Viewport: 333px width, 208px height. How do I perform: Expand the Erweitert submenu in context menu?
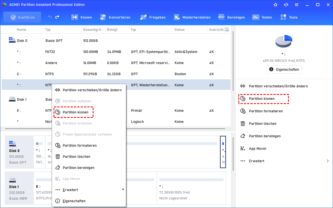pyautogui.click(x=89, y=190)
